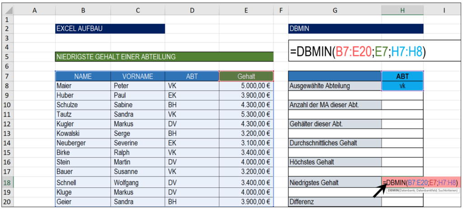463x209 pixels.
Task: Click the Durchschnittliches Gehalt label
Action: pyautogui.click(x=335, y=143)
